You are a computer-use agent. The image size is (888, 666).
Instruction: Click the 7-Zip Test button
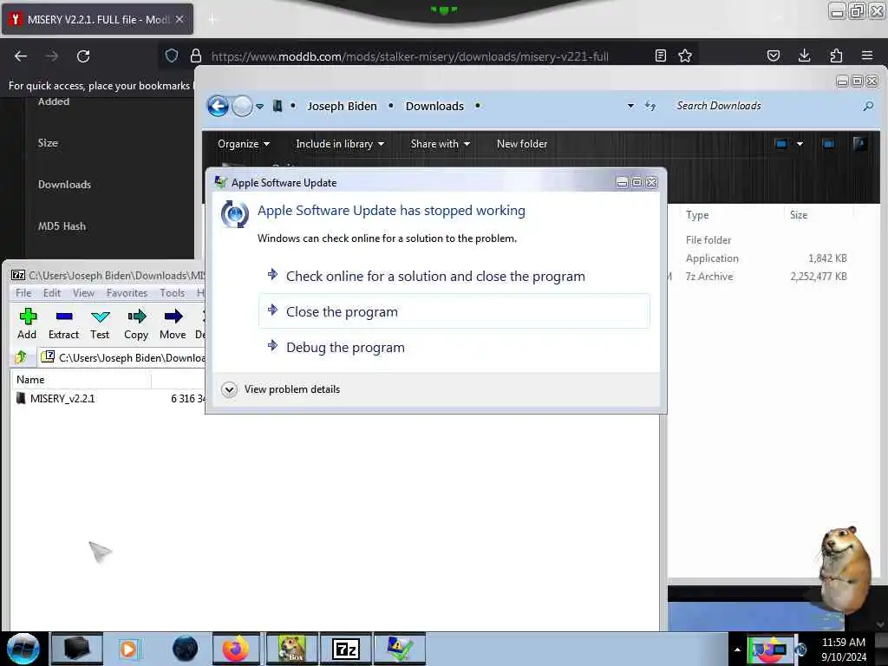[x=100, y=324]
